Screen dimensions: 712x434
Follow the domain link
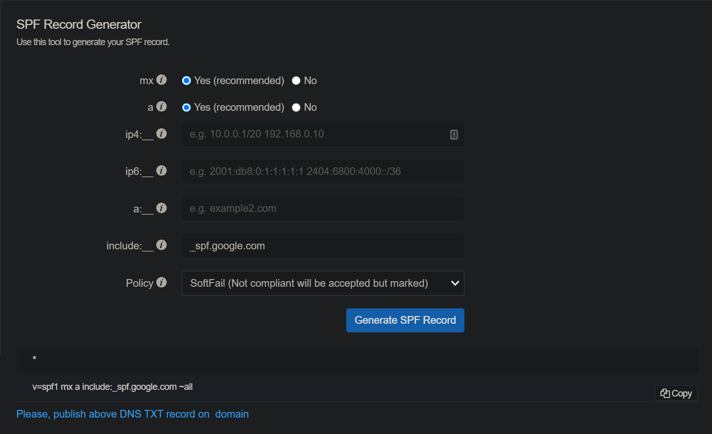pos(232,413)
